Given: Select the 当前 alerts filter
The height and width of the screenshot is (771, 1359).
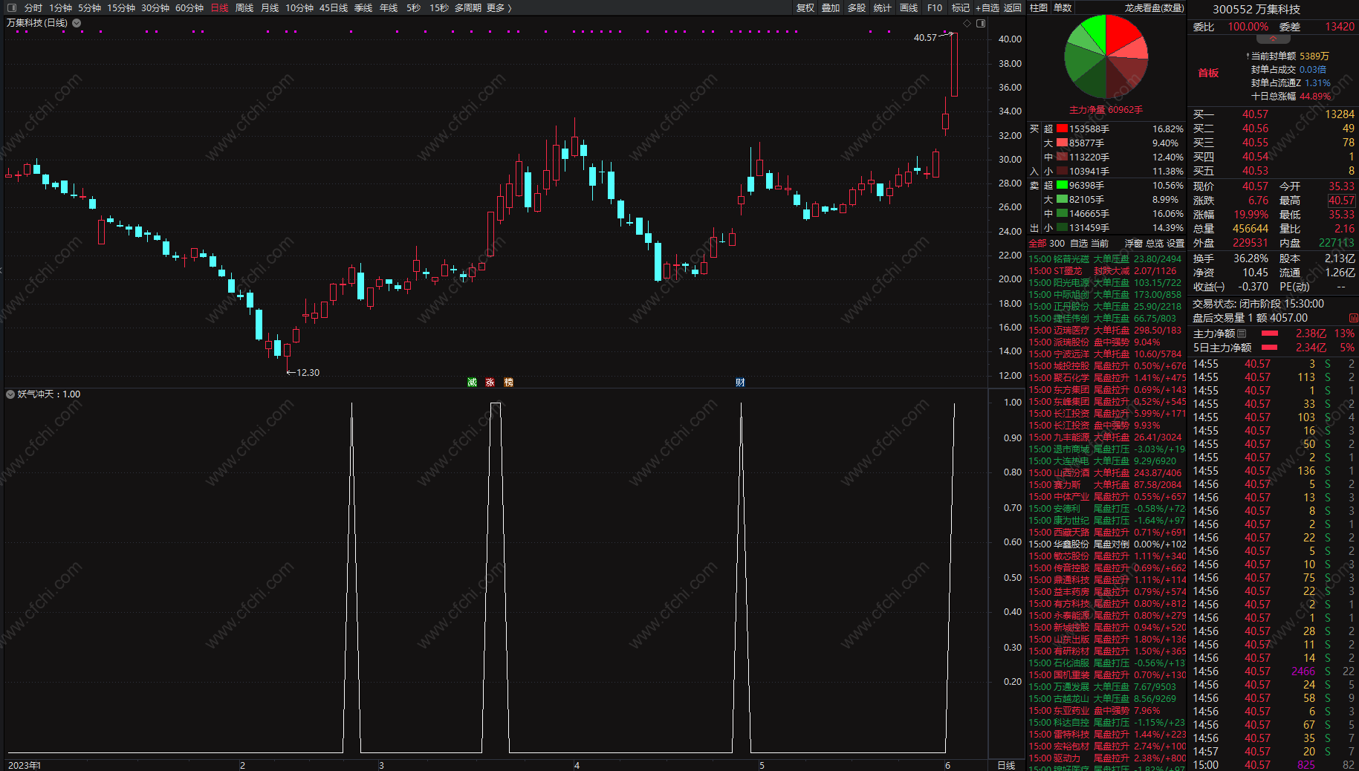Looking at the screenshot, I should 1100,243.
